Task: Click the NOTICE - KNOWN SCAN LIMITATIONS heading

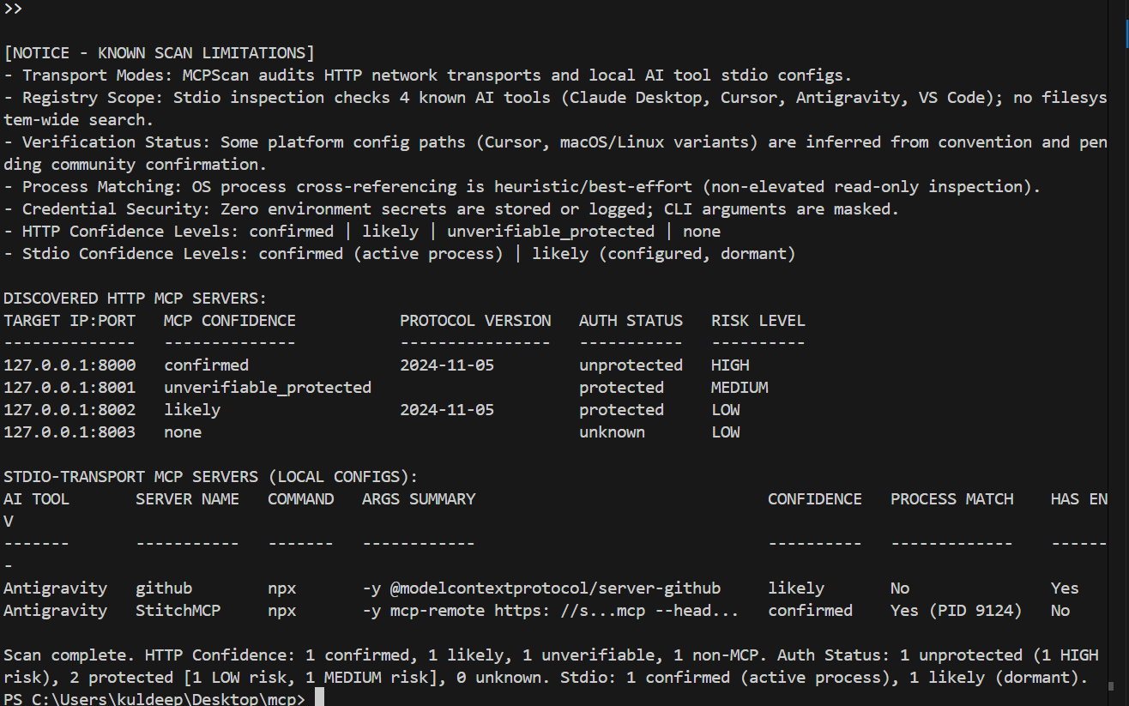Action: (x=160, y=52)
